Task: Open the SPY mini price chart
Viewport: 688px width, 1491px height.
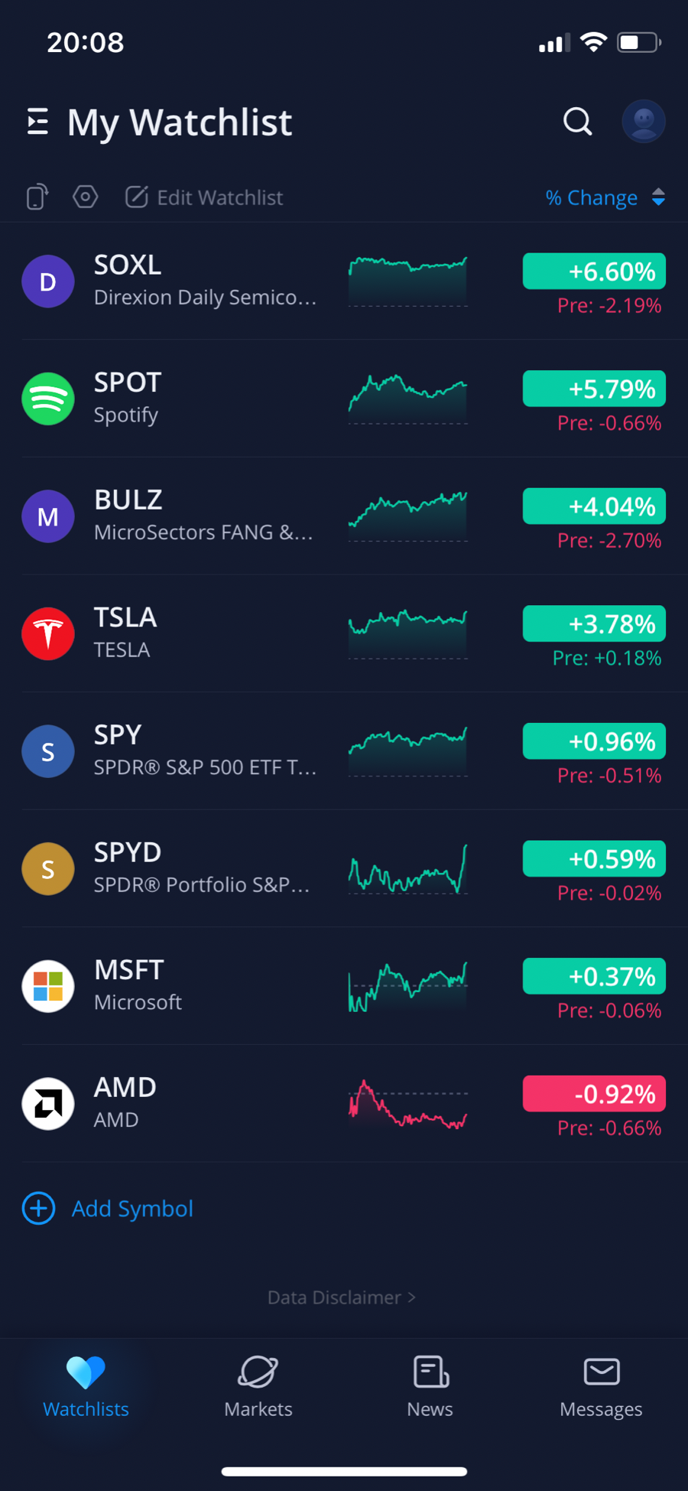Action: tap(408, 751)
